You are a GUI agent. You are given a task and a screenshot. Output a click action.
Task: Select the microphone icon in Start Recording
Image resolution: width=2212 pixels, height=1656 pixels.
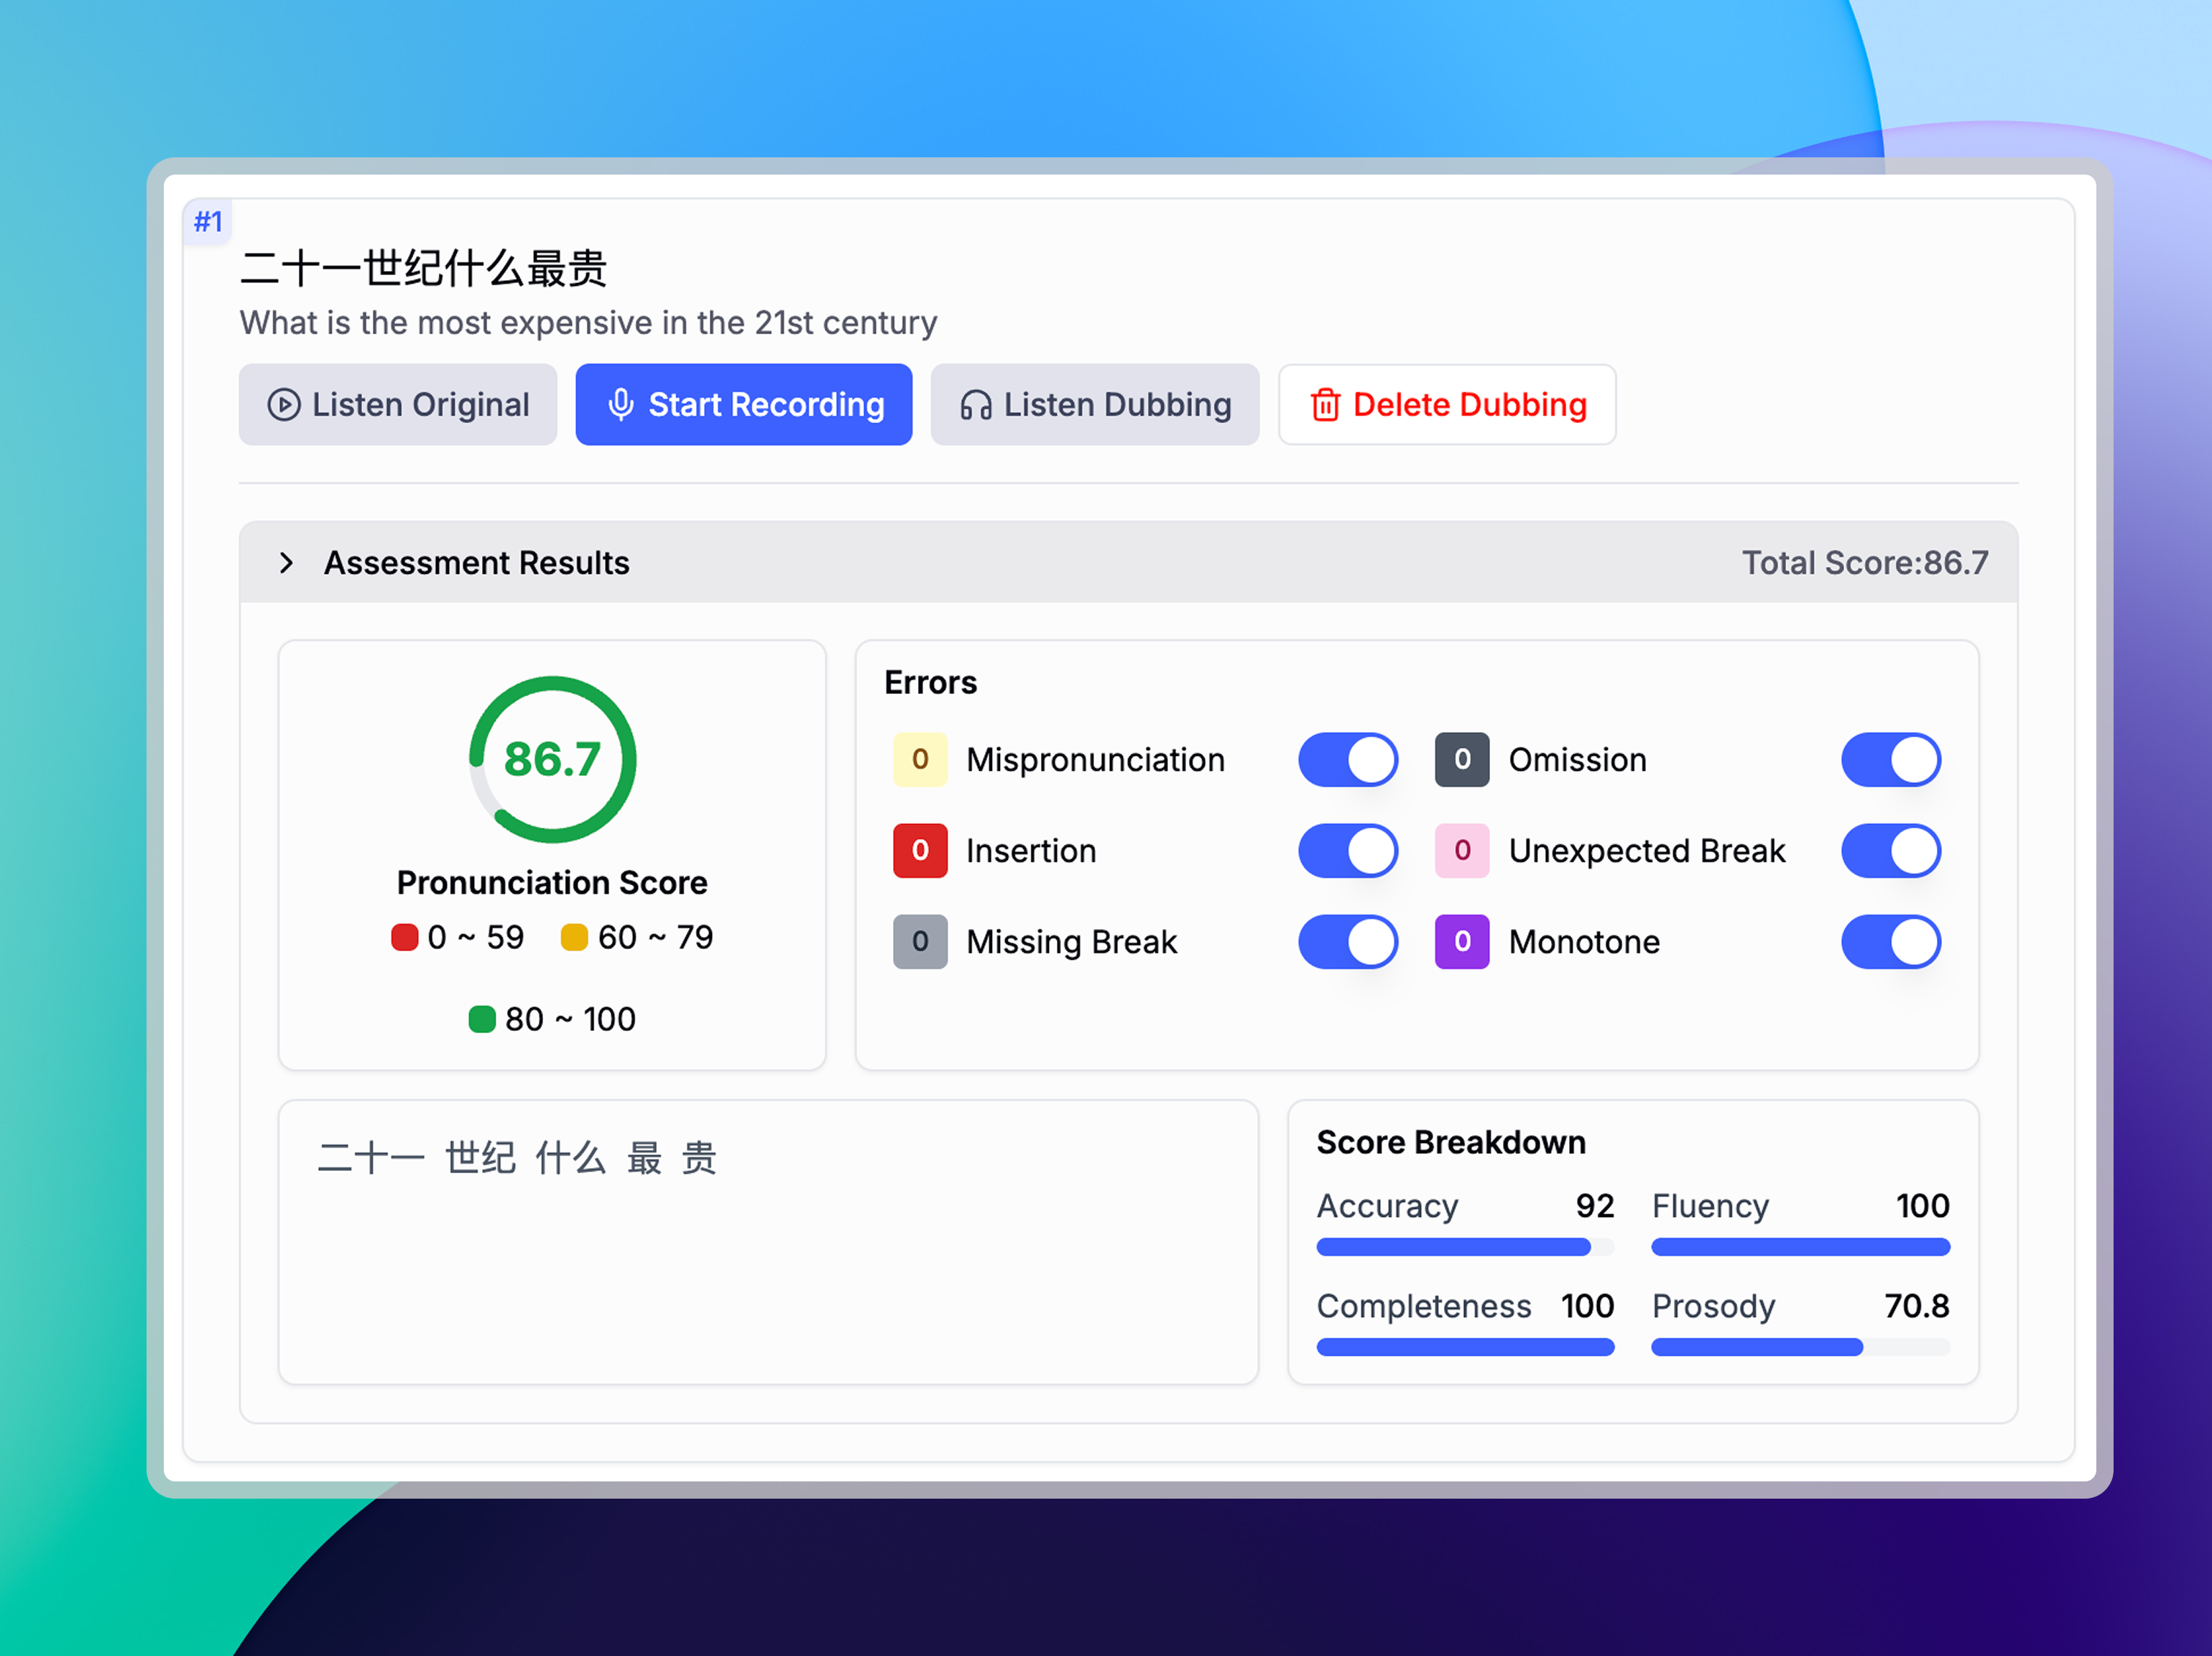pos(621,404)
